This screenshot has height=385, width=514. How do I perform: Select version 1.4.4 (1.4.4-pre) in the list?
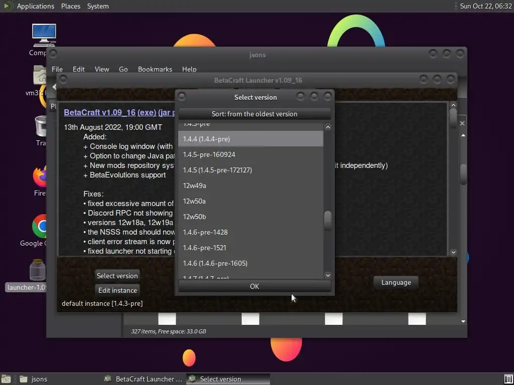click(251, 139)
